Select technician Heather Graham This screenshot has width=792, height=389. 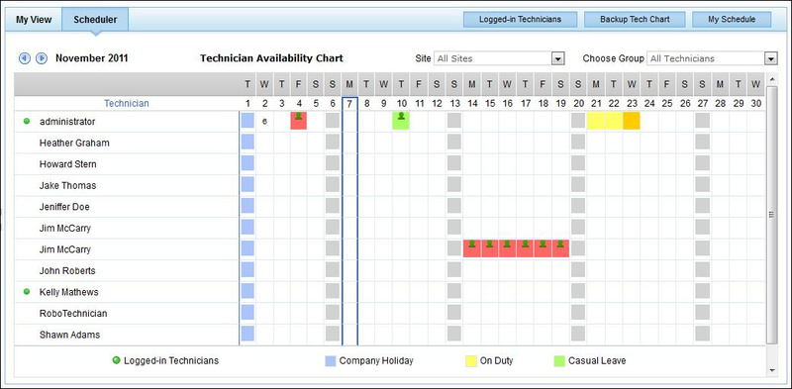(74, 143)
